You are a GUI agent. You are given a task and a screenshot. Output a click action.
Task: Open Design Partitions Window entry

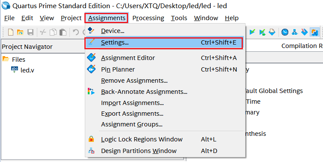[x=165, y=151]
